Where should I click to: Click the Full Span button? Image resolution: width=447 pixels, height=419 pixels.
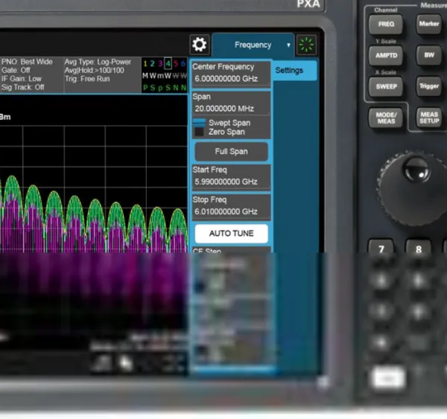(x=231, y=151)
